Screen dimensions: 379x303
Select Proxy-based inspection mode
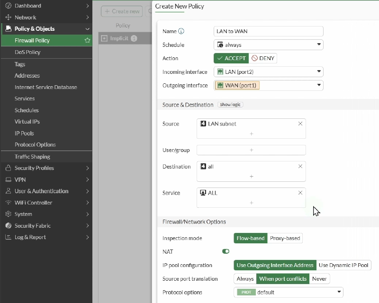(x=285, y=238)
